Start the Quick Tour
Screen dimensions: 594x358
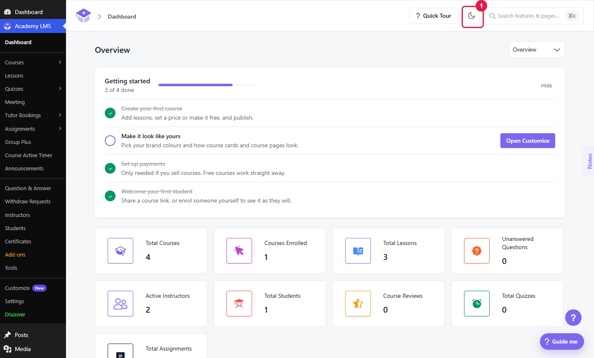pos(434,16)
